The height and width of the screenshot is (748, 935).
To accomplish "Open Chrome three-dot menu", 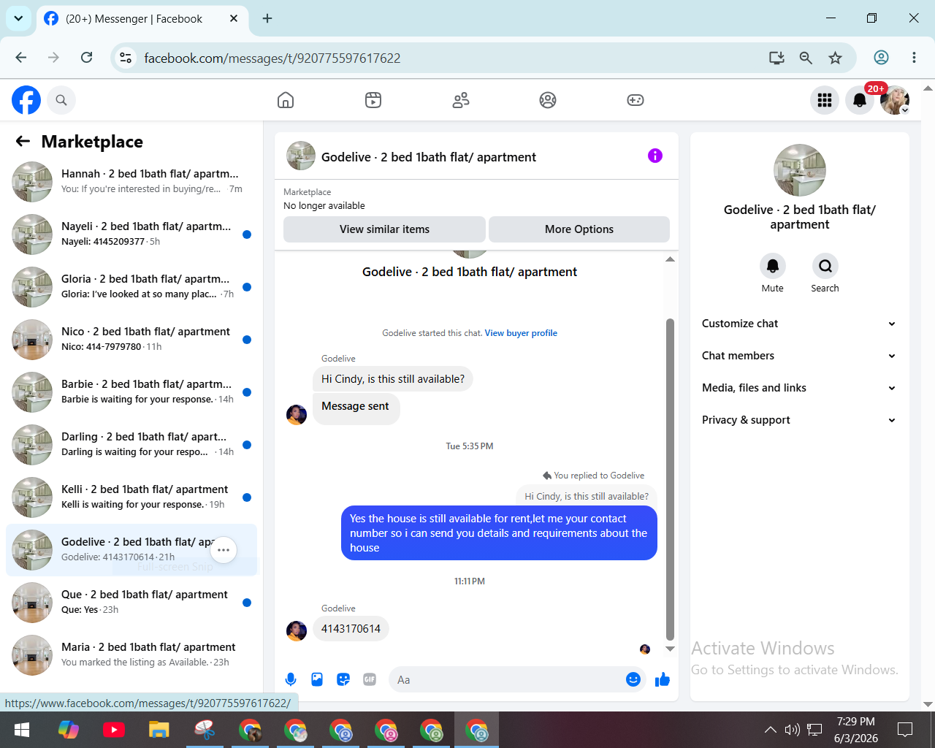I will point(914,58).
